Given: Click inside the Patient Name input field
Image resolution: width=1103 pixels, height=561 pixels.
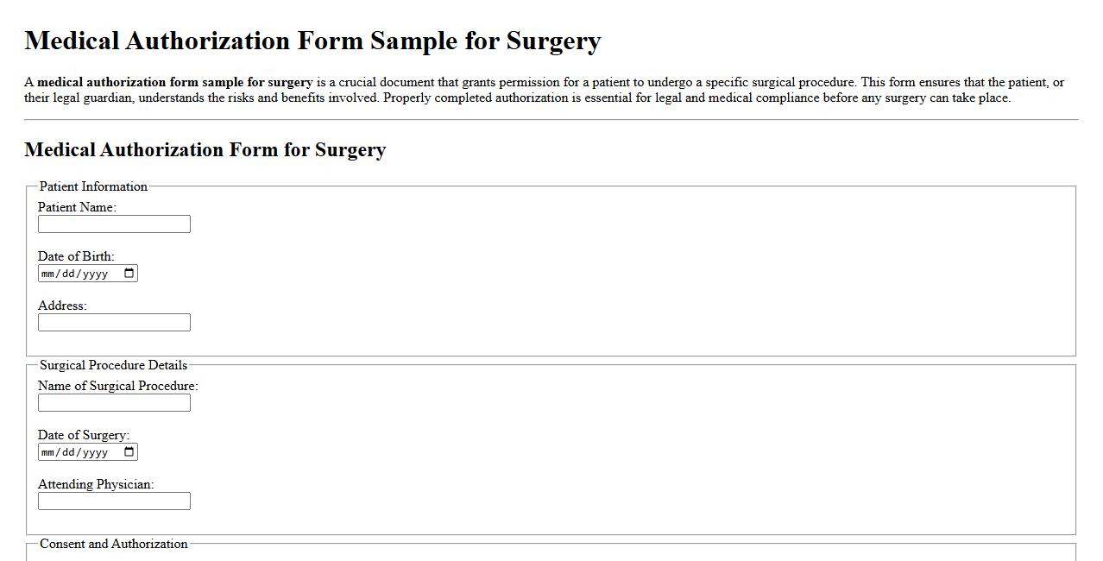Looking at the screenshot, I should [112, 224].
